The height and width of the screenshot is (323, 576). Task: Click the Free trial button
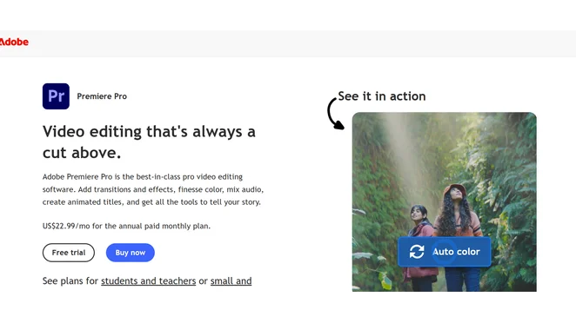click(x=69, y=253)
